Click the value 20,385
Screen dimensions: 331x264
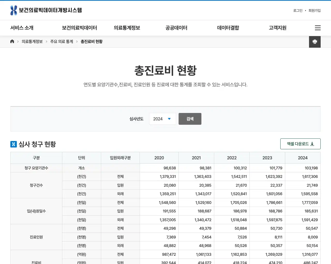click(x=205, y=185)
